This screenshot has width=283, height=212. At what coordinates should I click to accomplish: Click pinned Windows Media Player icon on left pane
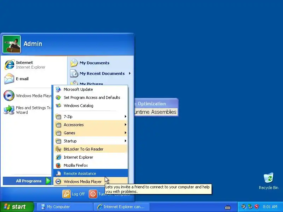(9, 95)
